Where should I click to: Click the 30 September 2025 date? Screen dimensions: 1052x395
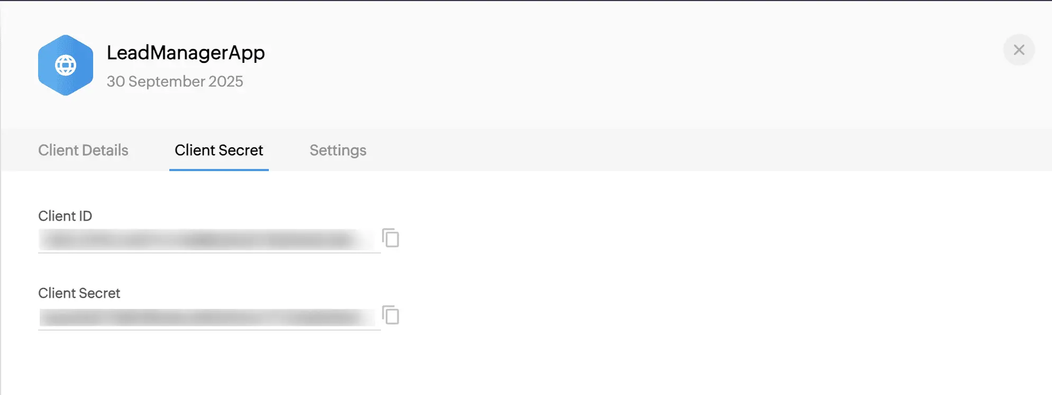pyautogui.click(x=175, y=81)
